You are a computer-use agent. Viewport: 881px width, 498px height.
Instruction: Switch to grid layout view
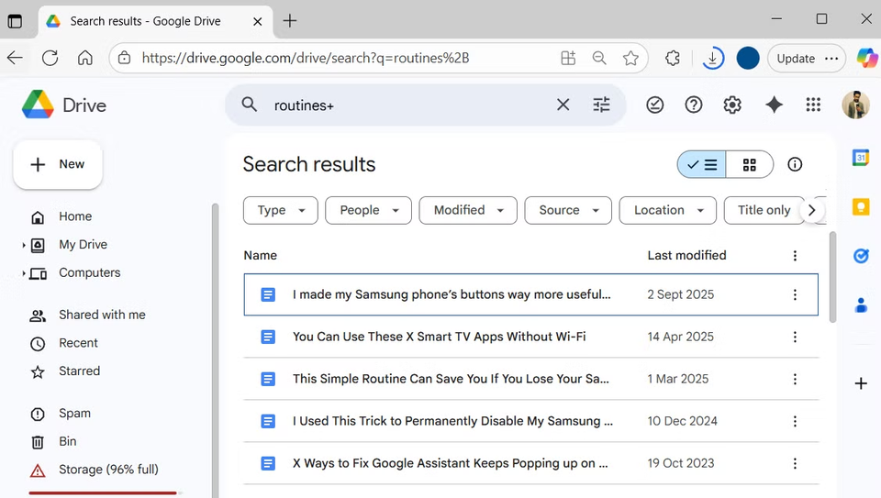tap(750, 165)
